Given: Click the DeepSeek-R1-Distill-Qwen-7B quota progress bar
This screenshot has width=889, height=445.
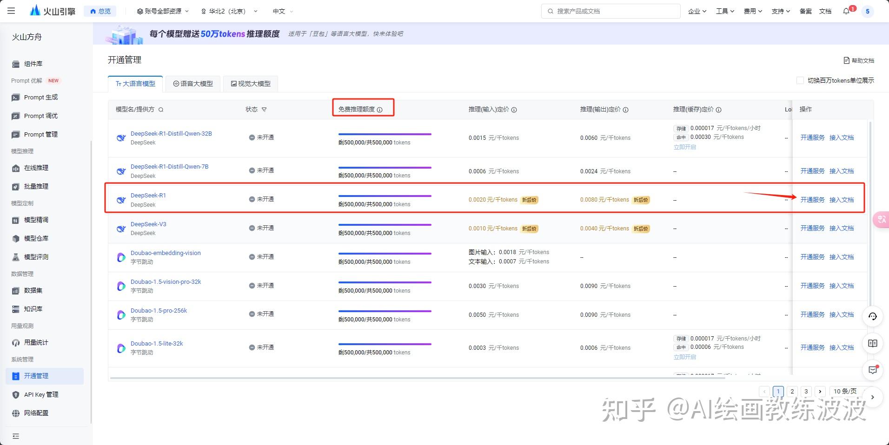Looking at the screenshot, I should [385, 167].
